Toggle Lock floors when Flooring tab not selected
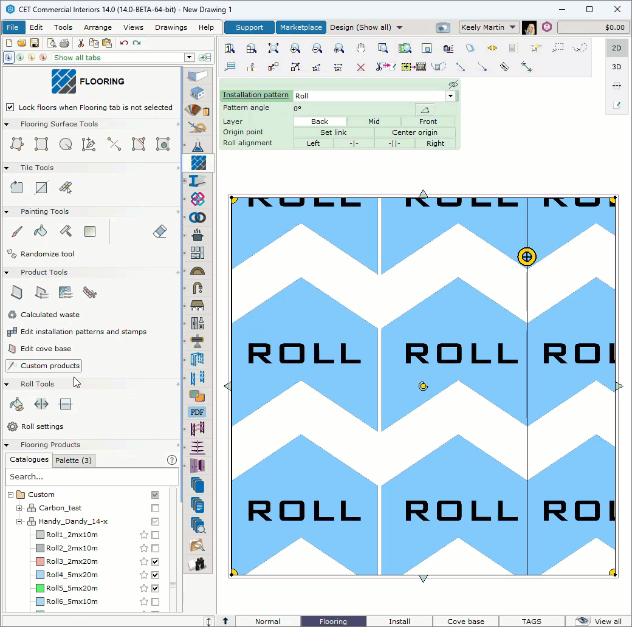The height and width of the screenshot is (627, 632). (10, 107)
